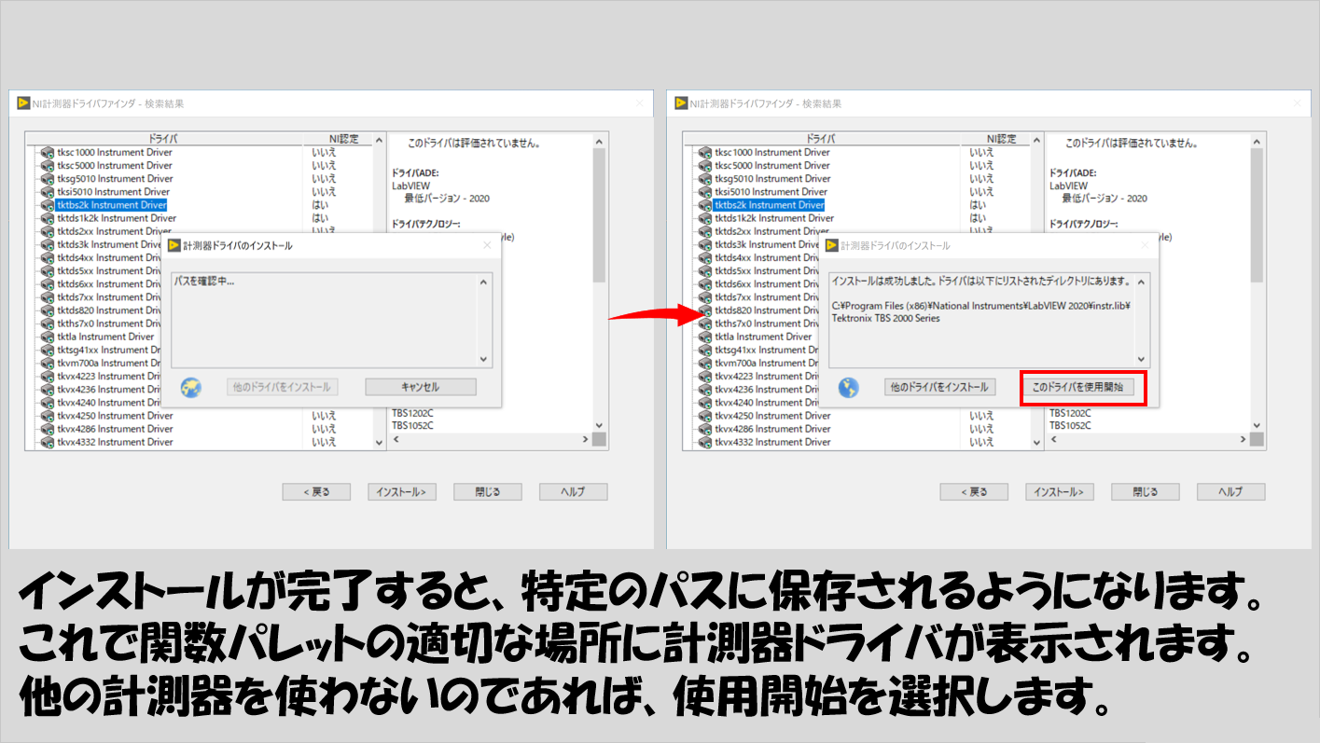
Task: Select tksi5010 Instrument Driver in left window
Action: point(115,191)
